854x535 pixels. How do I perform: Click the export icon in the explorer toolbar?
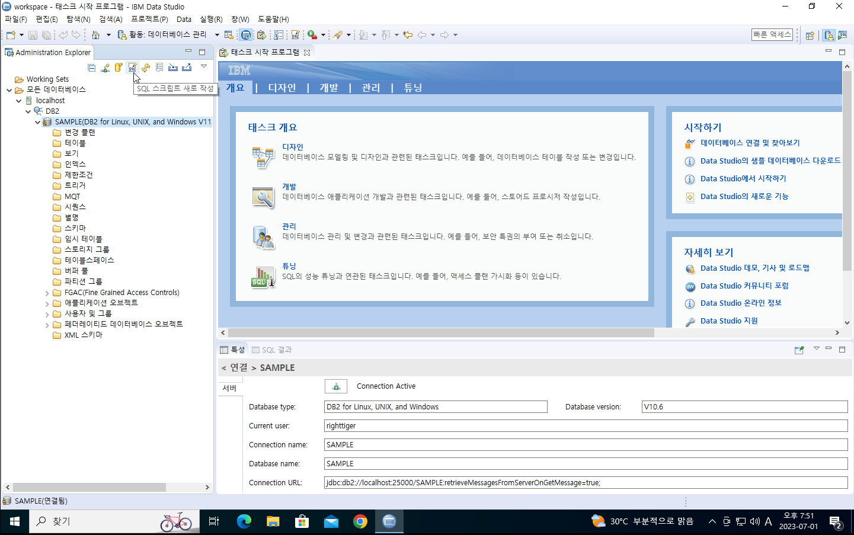click(x=187, y=68)
